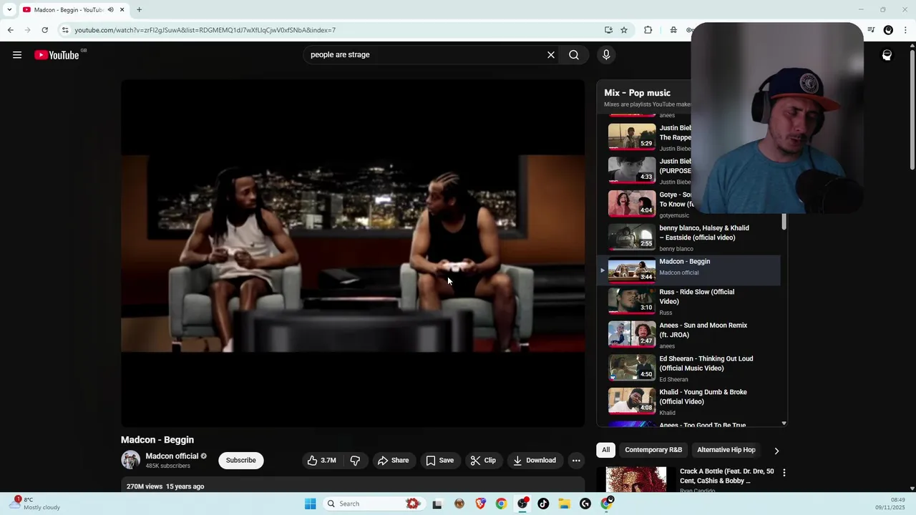Open TikTok from taskbar
The width and height of the screenshot is (916, 515).
click(543, 504)
